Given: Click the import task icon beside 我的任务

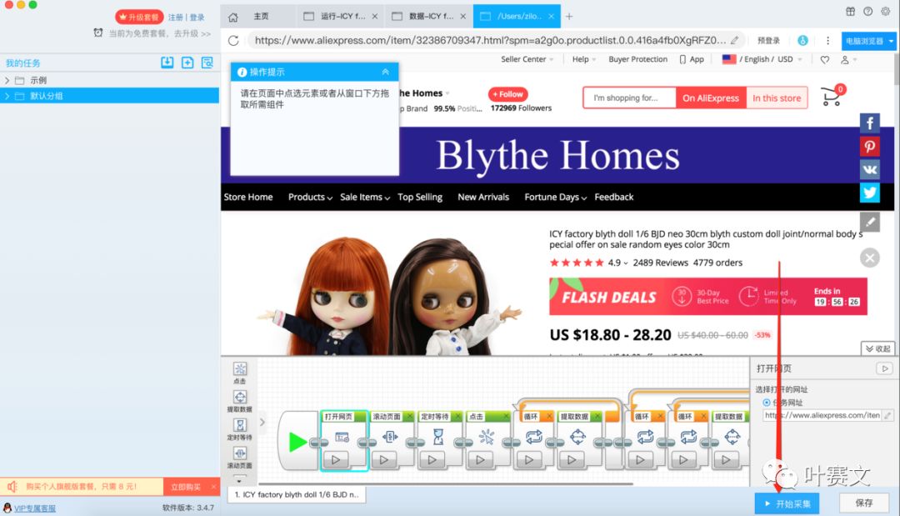Looking at the screenshot, I should (x=167, y=63).
